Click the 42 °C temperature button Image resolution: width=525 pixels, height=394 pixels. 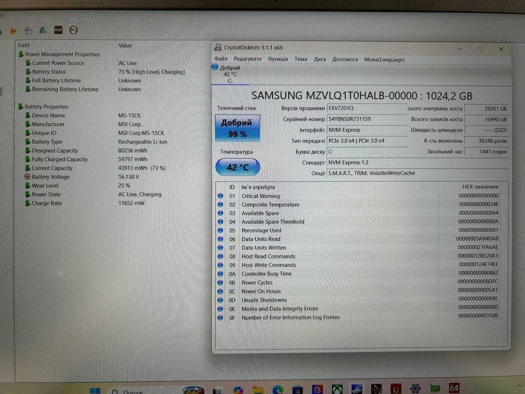pos(237,167)
